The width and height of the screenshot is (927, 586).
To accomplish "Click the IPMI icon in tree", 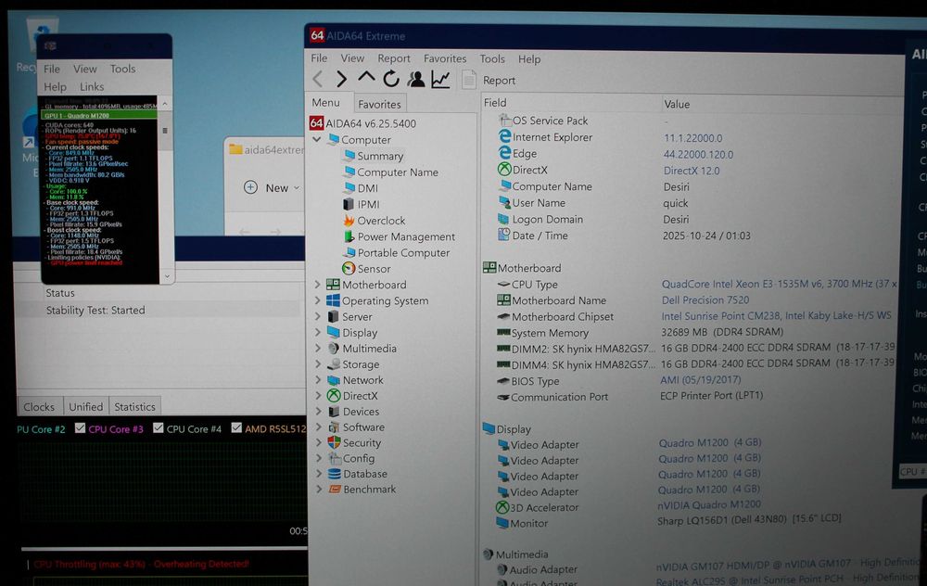I will tap(349, 204).
